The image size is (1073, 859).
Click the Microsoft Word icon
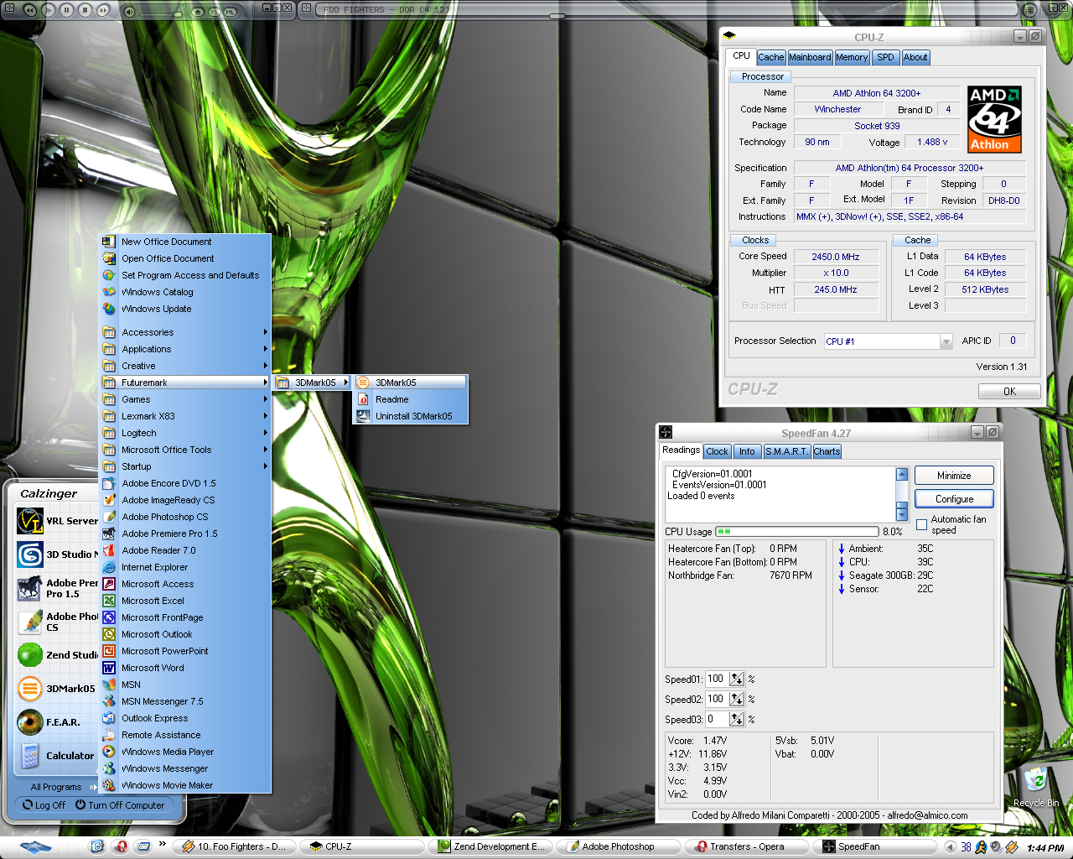[109, 668]
